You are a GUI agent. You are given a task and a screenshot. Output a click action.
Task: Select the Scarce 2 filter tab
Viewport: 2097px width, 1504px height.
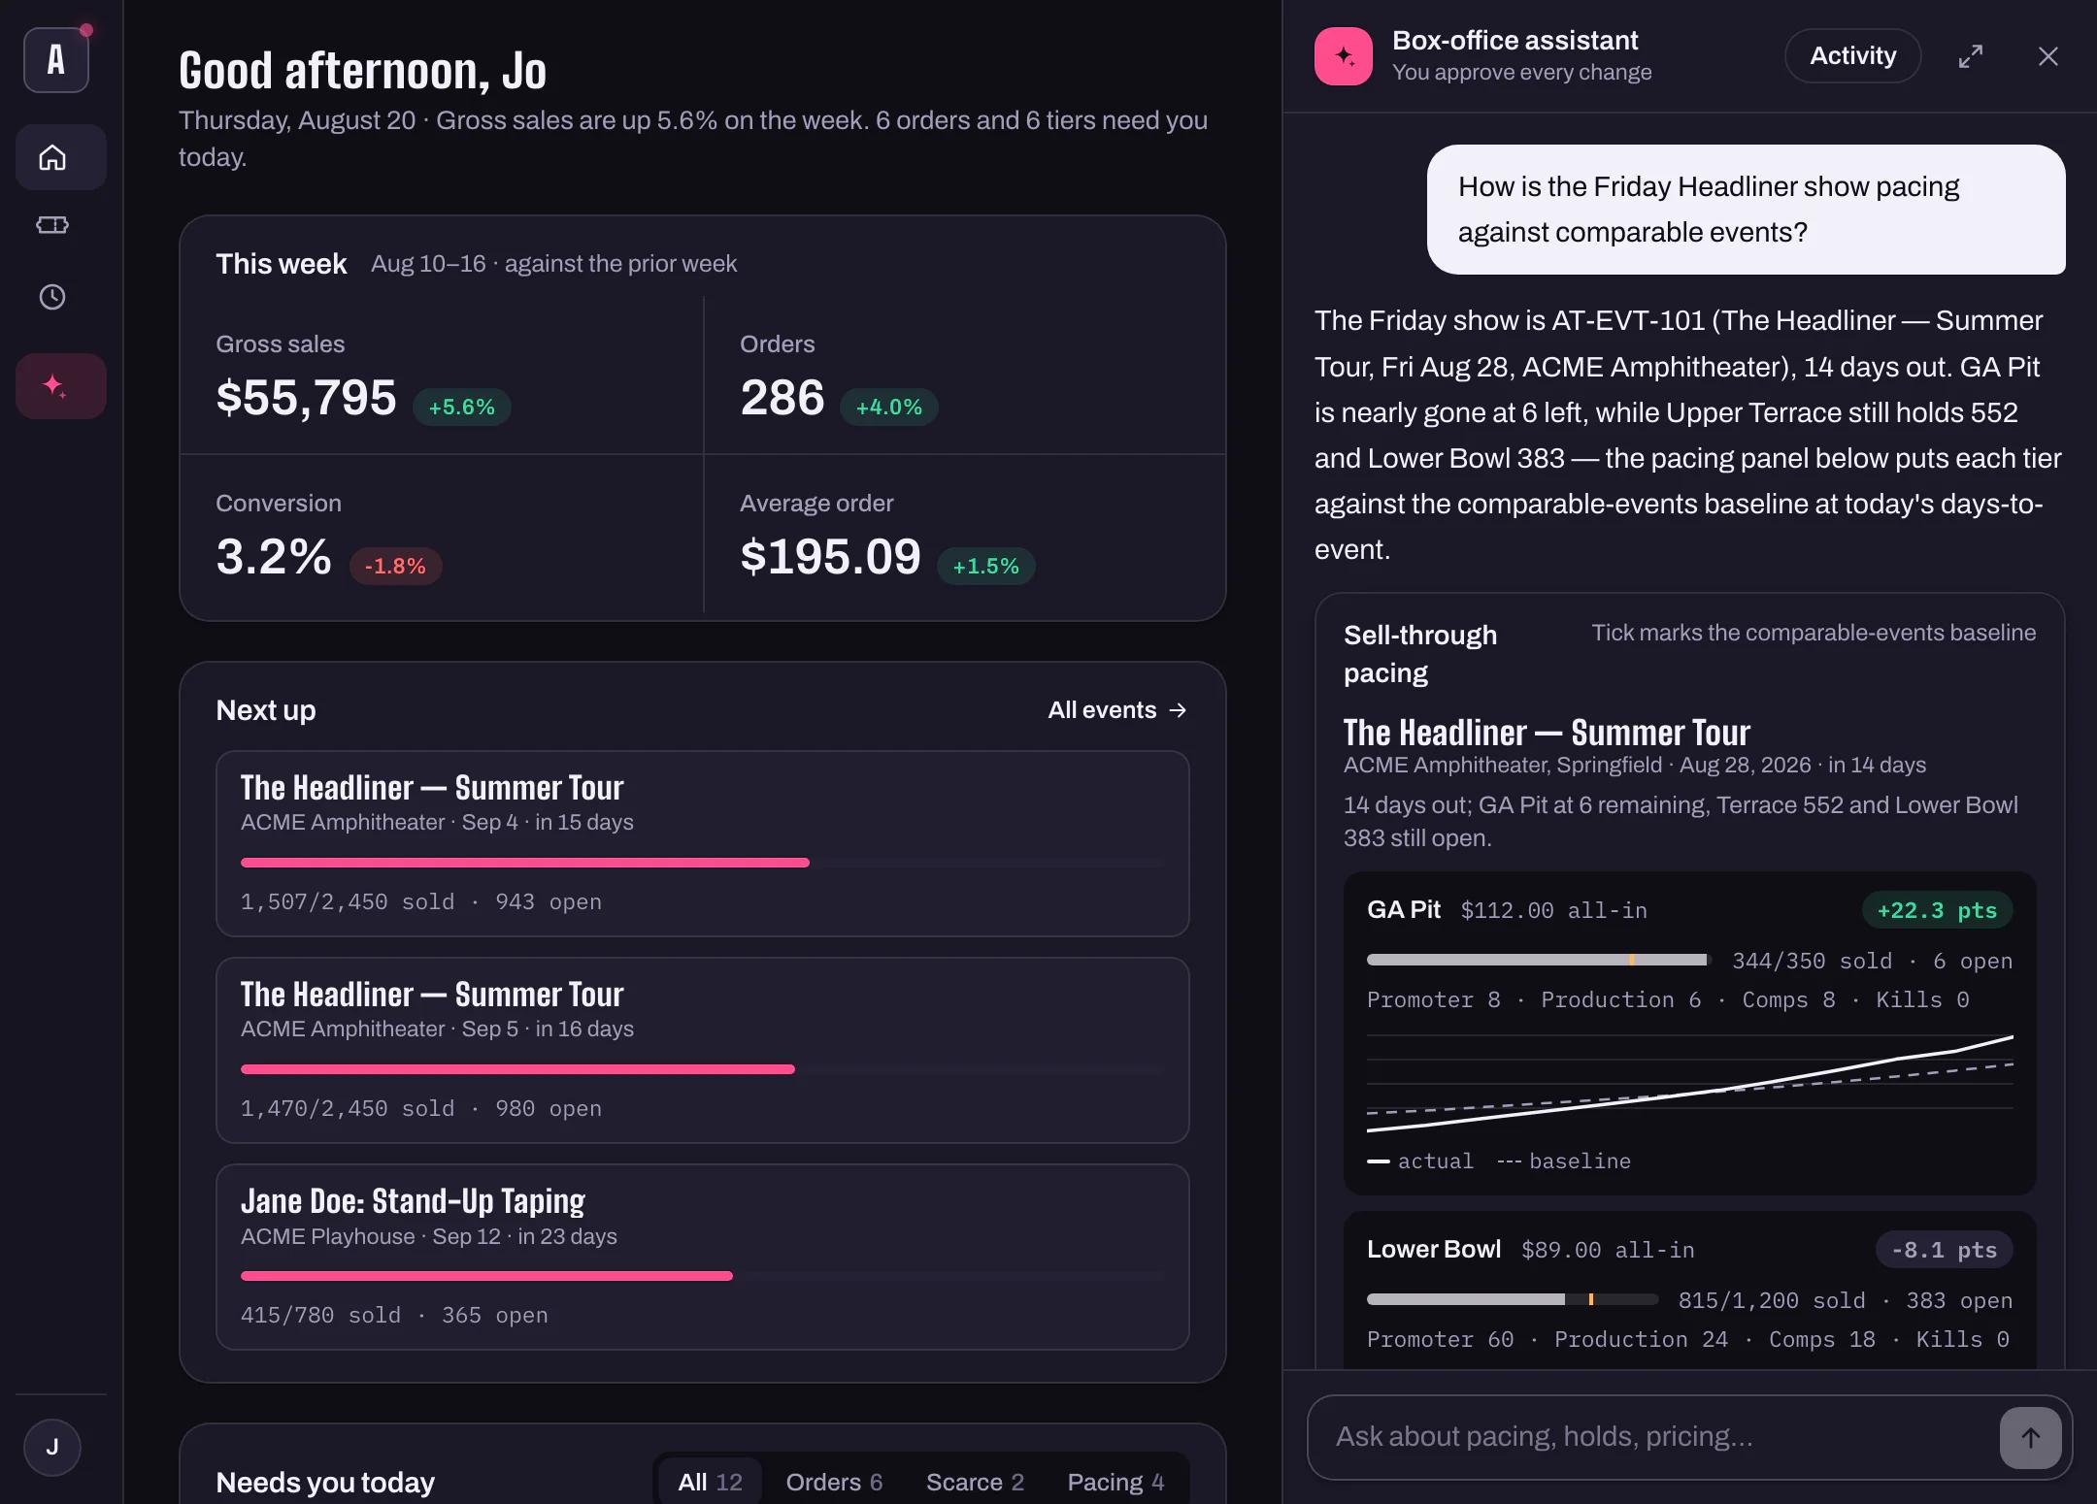pos(975,1482)
